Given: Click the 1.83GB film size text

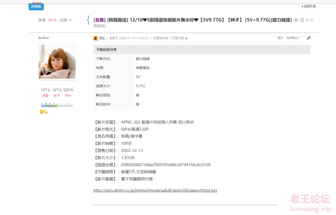Looking at the screenshot, I should [x=128, y=158].
